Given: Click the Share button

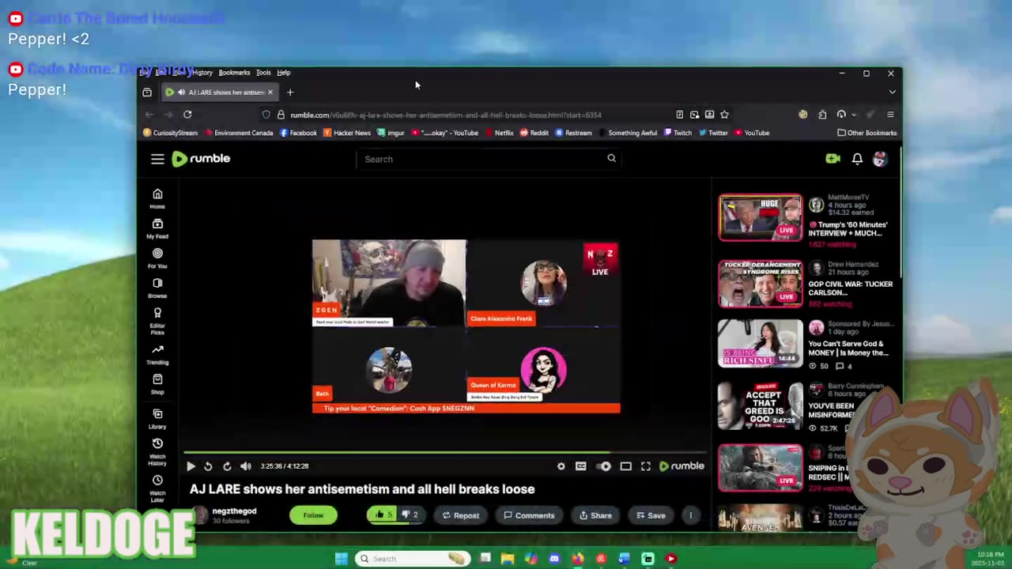Looking at the screenshot, I should [595, 515].
